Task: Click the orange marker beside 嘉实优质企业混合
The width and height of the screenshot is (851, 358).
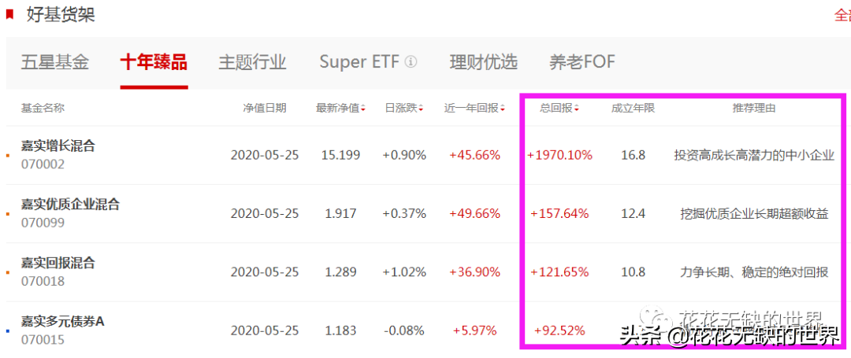Action: coord(7,214)
